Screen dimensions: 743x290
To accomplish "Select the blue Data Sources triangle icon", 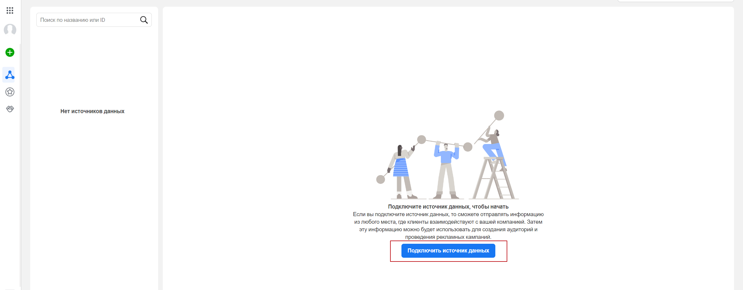I will (10, 75).
